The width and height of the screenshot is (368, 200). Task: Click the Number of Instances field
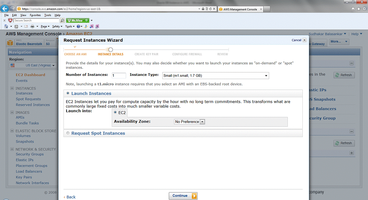pos(119,76)
